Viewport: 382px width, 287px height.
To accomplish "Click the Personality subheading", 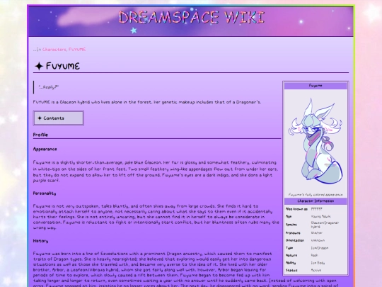I will (x=45, y=193).
